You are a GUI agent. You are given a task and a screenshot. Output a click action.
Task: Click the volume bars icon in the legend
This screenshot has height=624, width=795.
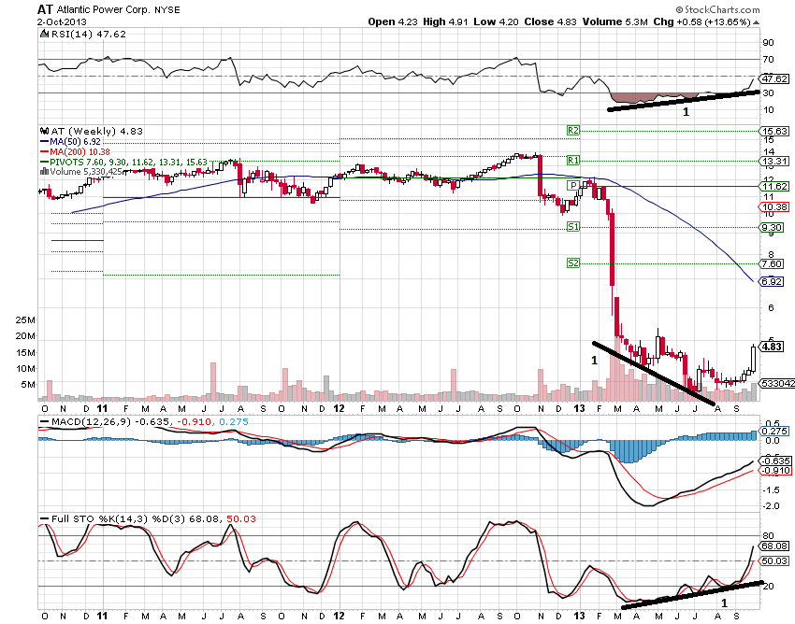(44, 172)
